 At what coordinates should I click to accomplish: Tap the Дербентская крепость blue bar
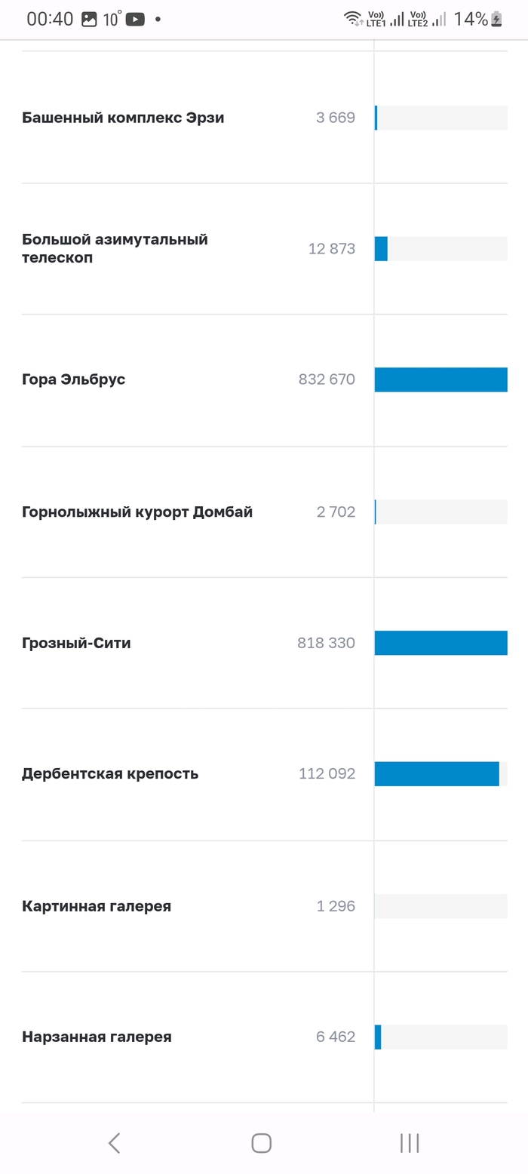coord(437,774)
